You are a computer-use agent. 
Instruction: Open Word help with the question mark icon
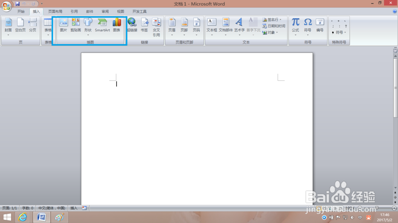395,12
